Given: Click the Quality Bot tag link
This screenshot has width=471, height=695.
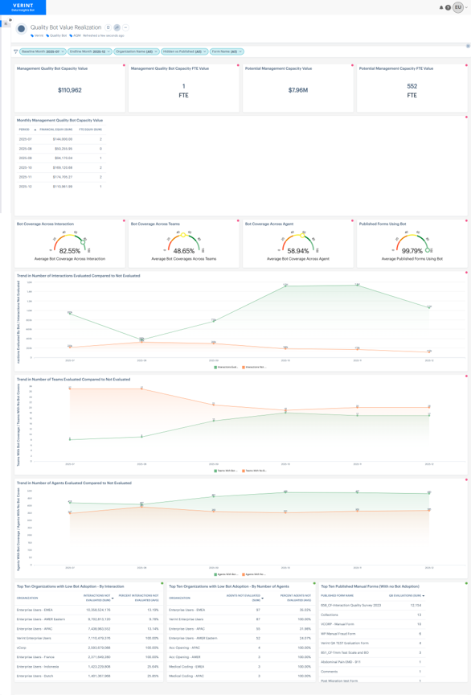Looking at the screenshot, I should coord(56,35).
